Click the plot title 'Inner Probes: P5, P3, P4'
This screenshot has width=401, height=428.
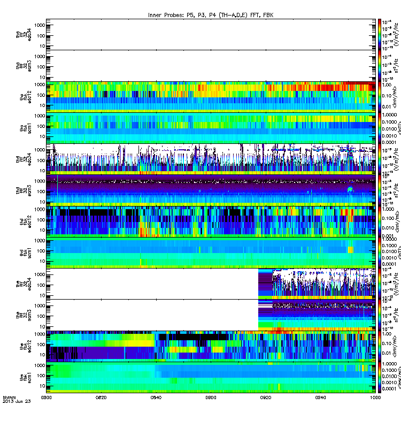(183, 16)
